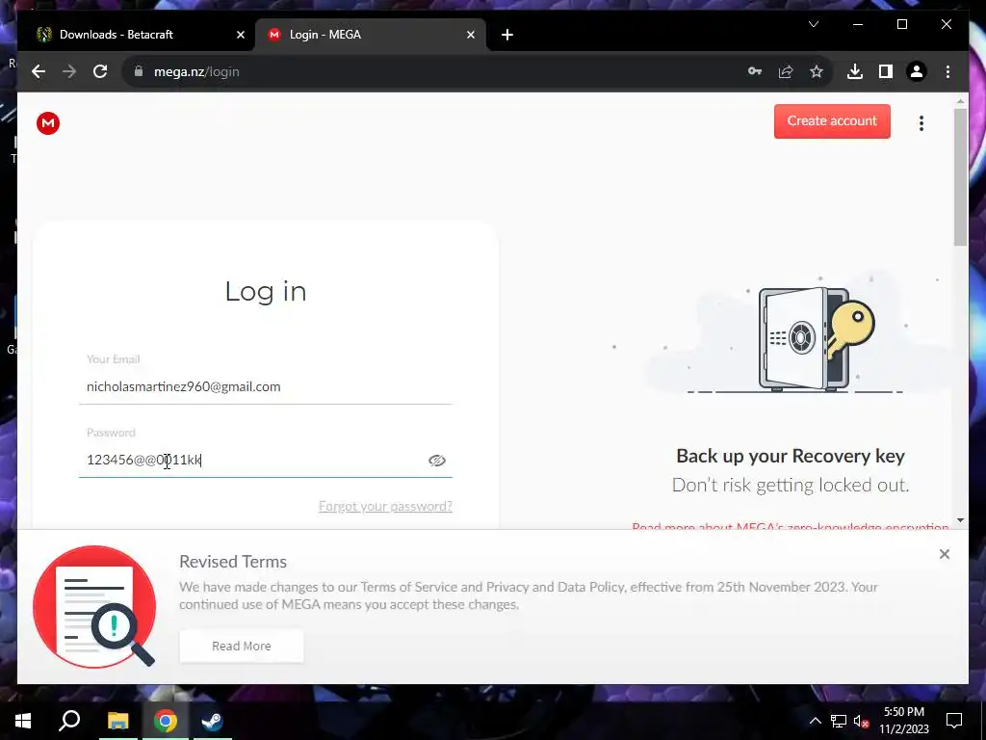The image size is (986, 740).
Task: Click the network tray icon
Action: (839, 721)
